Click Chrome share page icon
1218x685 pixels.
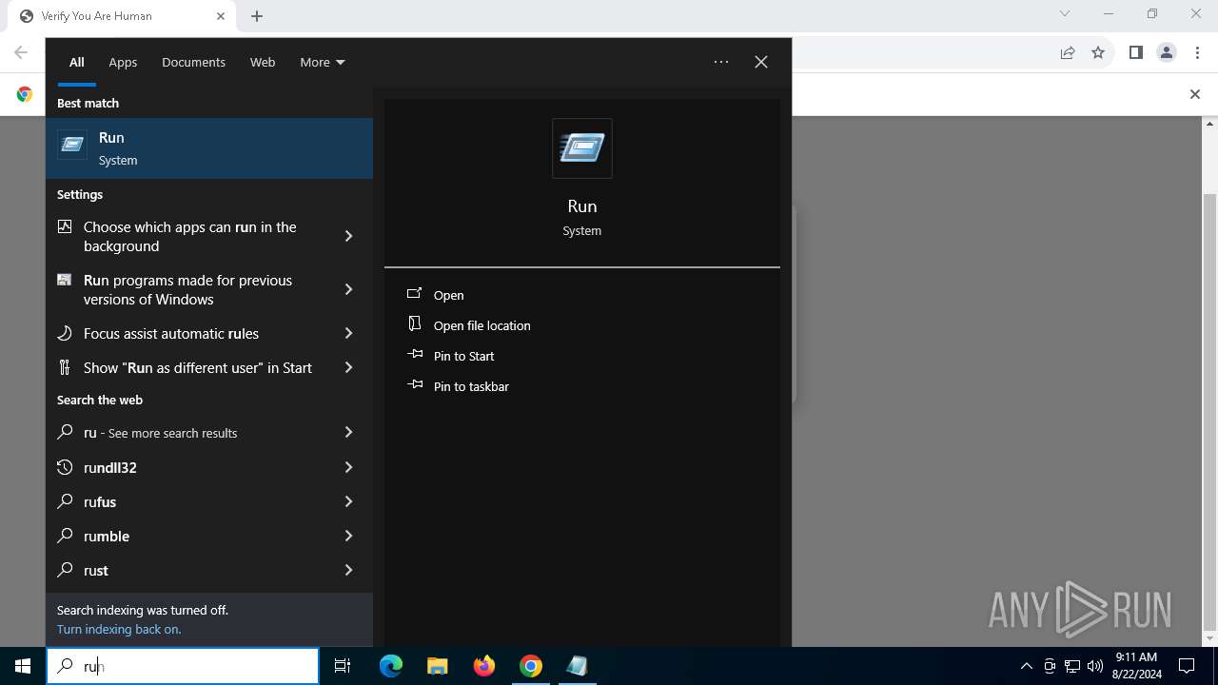tap(1068, 52)
